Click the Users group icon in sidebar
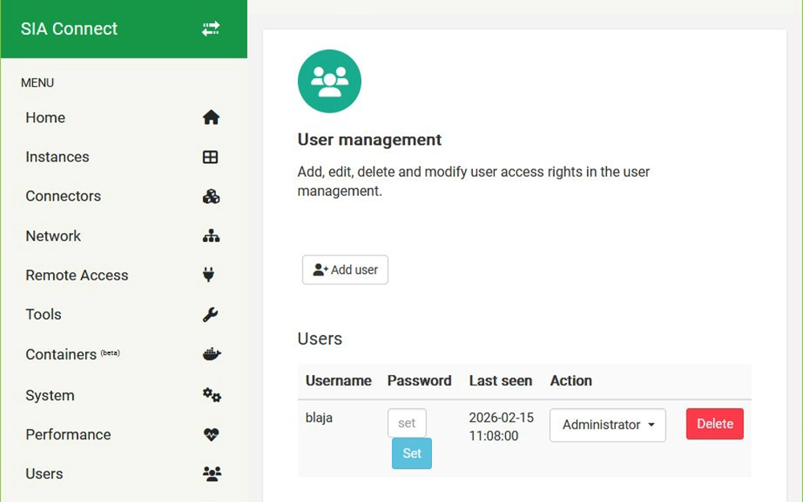The width and height of the screenshot is (803, 502). pyautogui.click(x=212, y=473)
